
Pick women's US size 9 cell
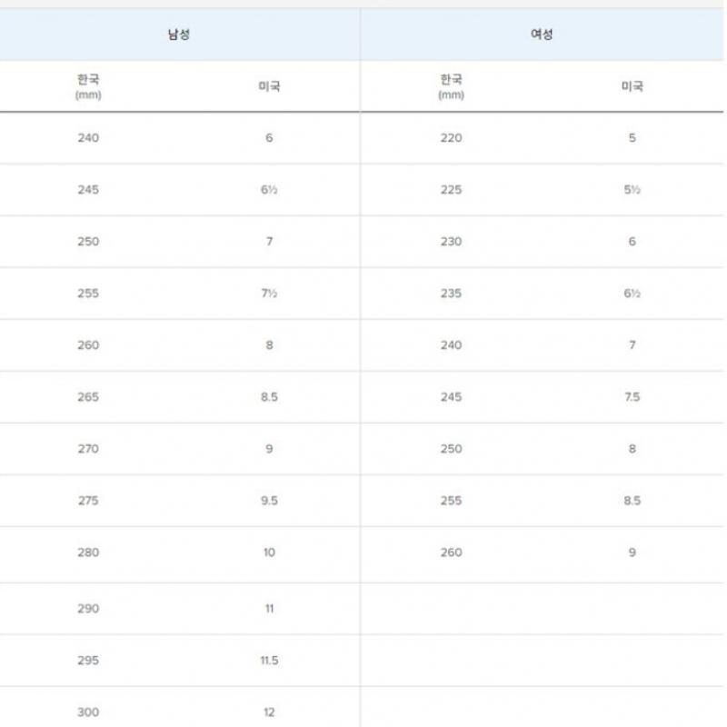pos(632,553)
